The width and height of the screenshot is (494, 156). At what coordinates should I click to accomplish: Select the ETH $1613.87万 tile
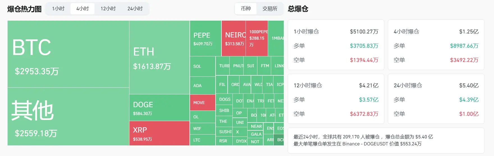(x=159, y=57)
